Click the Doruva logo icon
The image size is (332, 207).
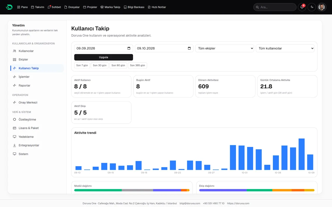[9, 7]
